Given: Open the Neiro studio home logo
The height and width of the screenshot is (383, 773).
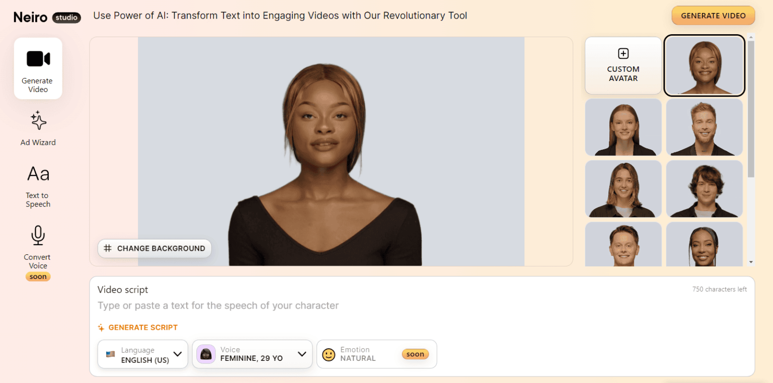Looking at the screenshot, I should click(46, 17).
